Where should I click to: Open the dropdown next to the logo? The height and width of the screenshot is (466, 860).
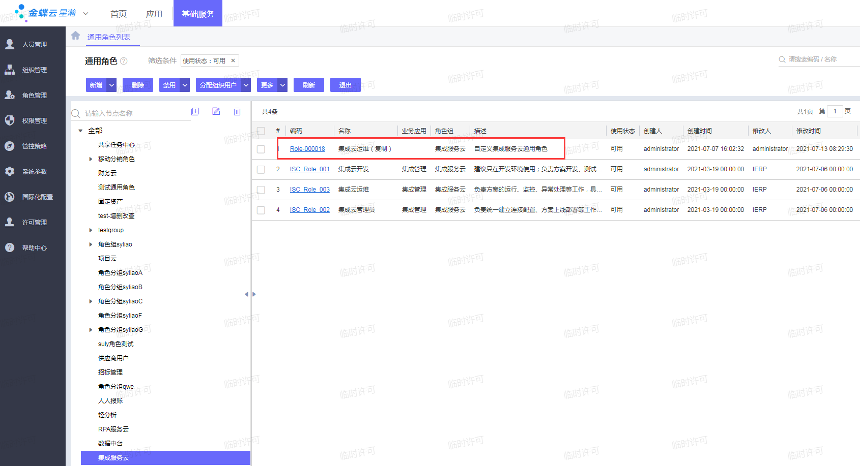coord(85,13)
